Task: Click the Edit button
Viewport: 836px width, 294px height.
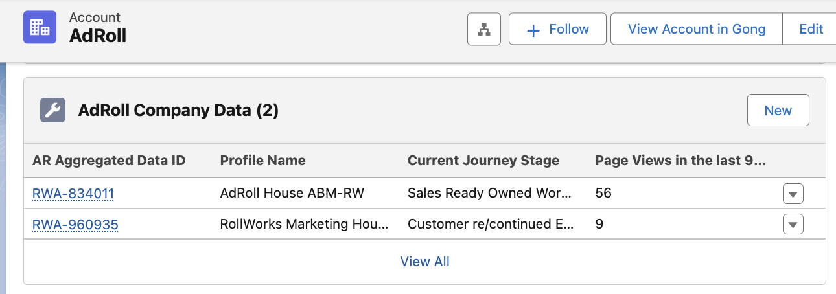Action: pyautogui.click(x=811, y=29)
